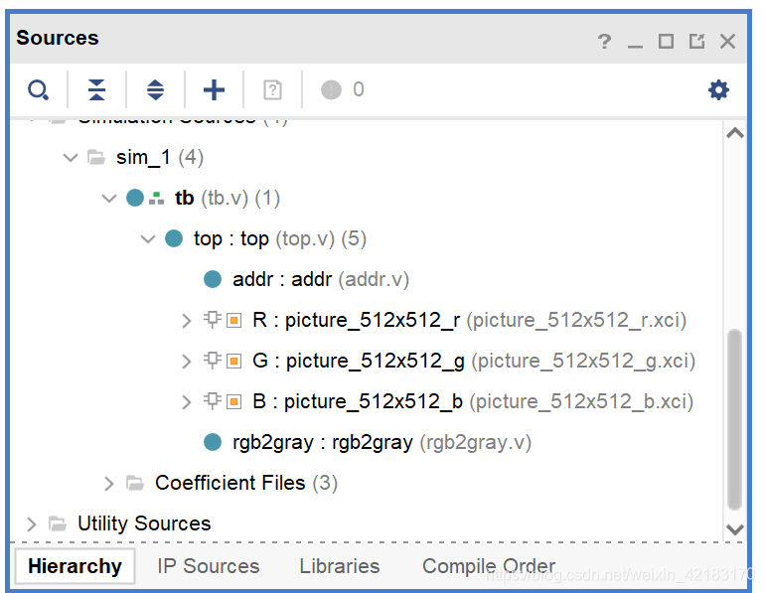Viewport: 765px width, 593px height.
Task: Open the Compile Order tab
Action: [x=489, y=566]
